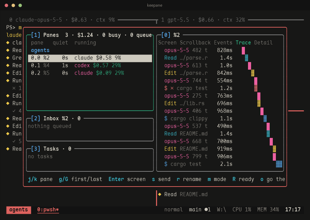Click the agents group header

[x=40, y=50]
